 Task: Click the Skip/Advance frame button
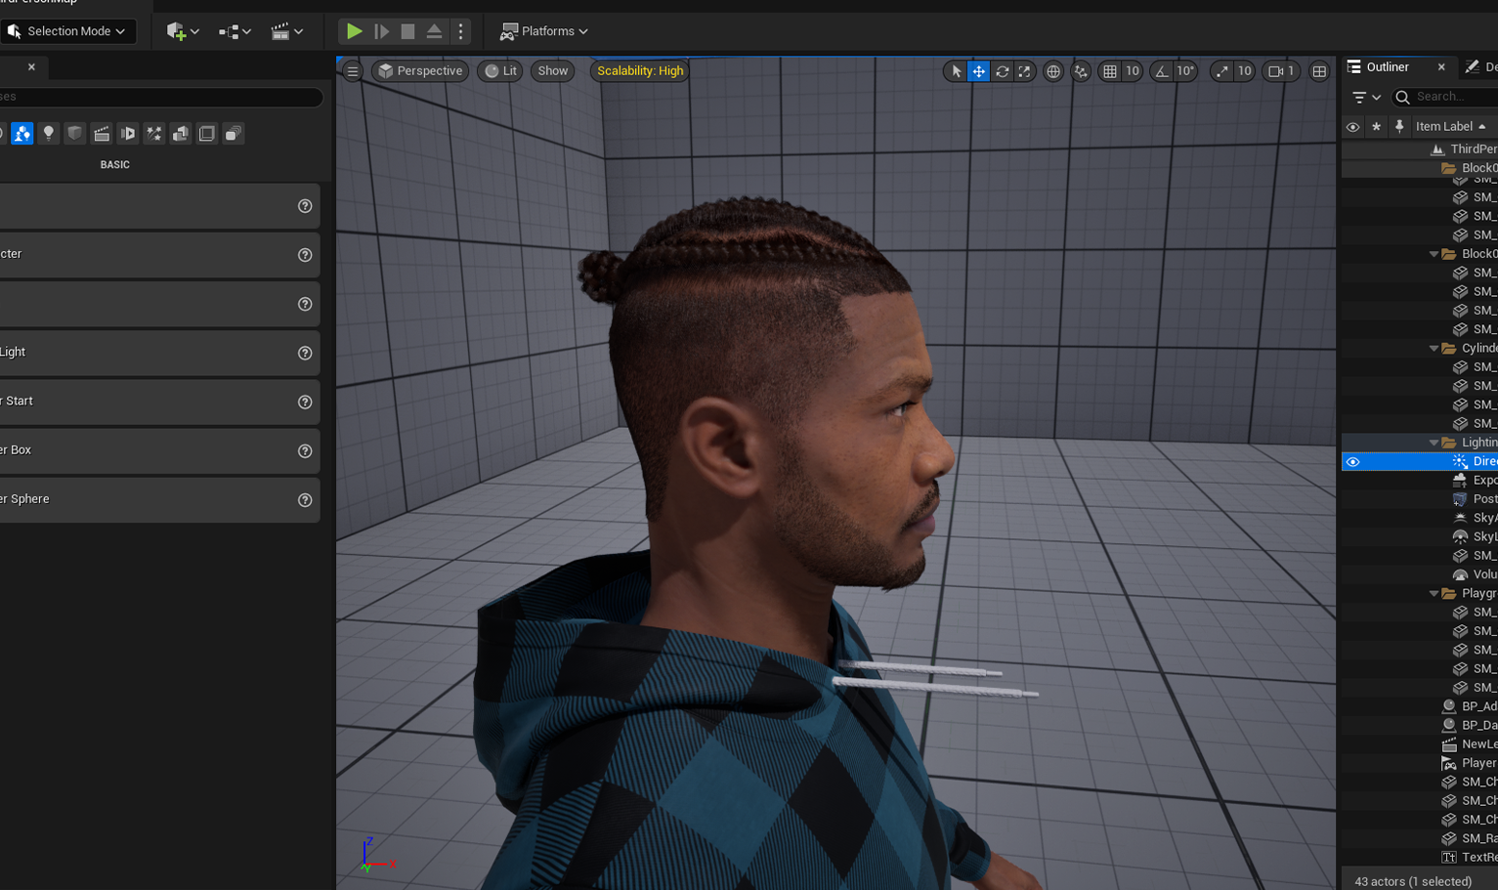click(x=382, y=31)
